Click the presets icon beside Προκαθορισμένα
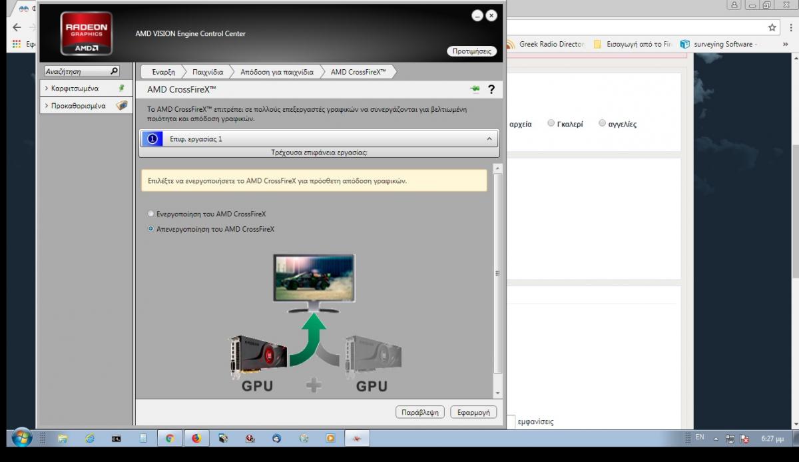This screenshot has height=462, width=799. [x=121, y=105]
